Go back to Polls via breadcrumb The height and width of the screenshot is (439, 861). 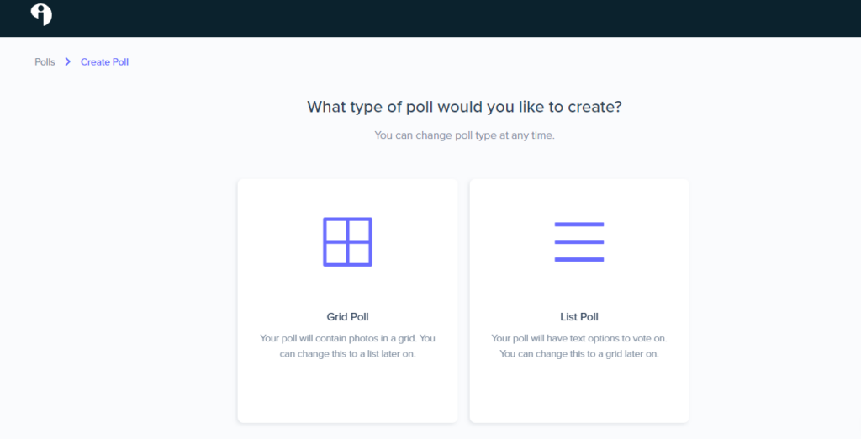(x=45, y=61)
